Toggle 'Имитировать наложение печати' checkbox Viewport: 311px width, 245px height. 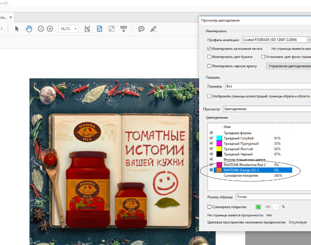pos(210,49)
